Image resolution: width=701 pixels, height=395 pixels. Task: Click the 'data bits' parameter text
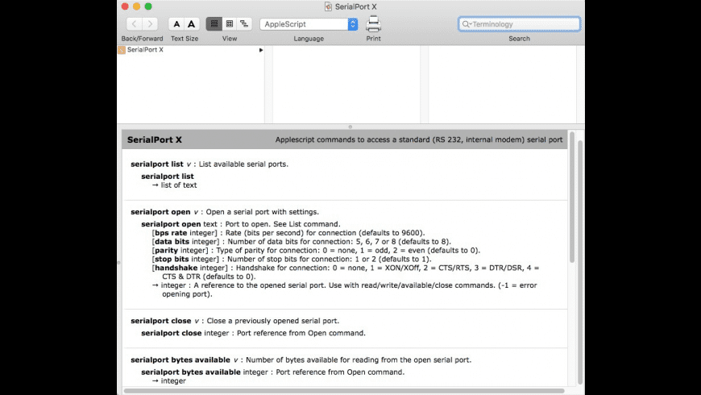coord(172,242)
